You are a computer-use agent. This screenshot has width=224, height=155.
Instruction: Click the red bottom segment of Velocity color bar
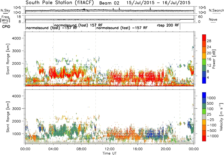click(x=204, y=138)
